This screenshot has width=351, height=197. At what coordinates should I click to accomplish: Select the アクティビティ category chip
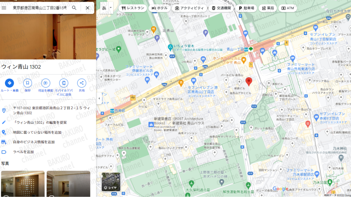pos(190,8)
